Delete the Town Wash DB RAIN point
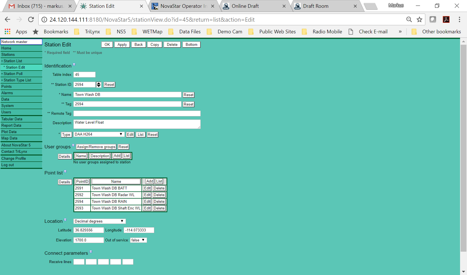 (x=159, y=202)
